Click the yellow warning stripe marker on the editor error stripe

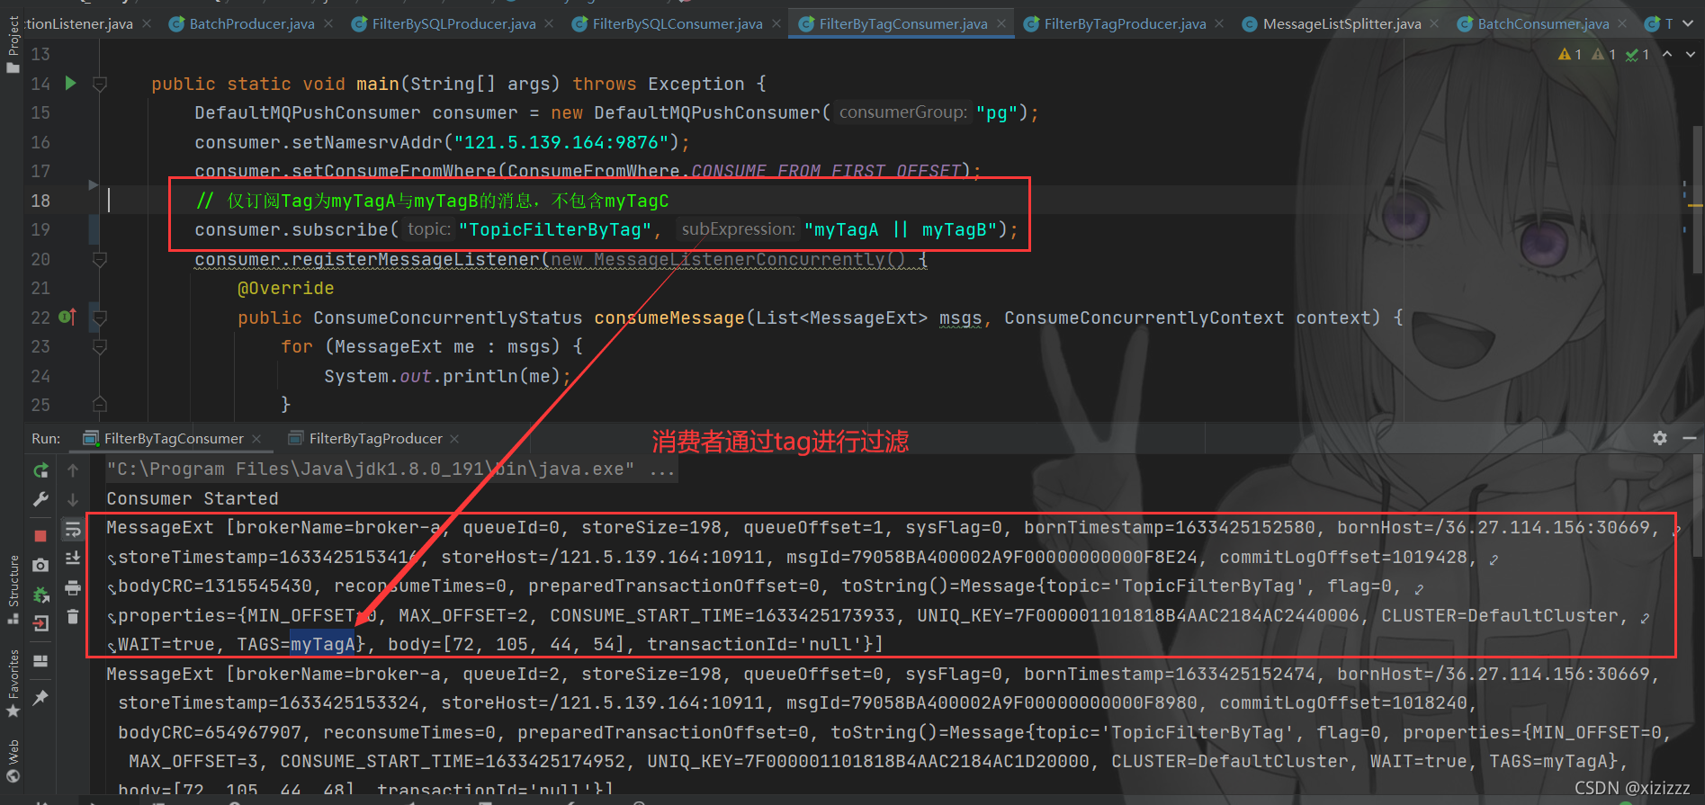[1695, 206]
